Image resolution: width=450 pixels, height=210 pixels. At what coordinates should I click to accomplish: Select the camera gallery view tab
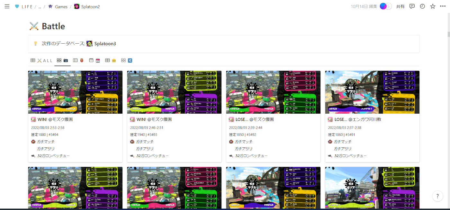coord(62,60)
